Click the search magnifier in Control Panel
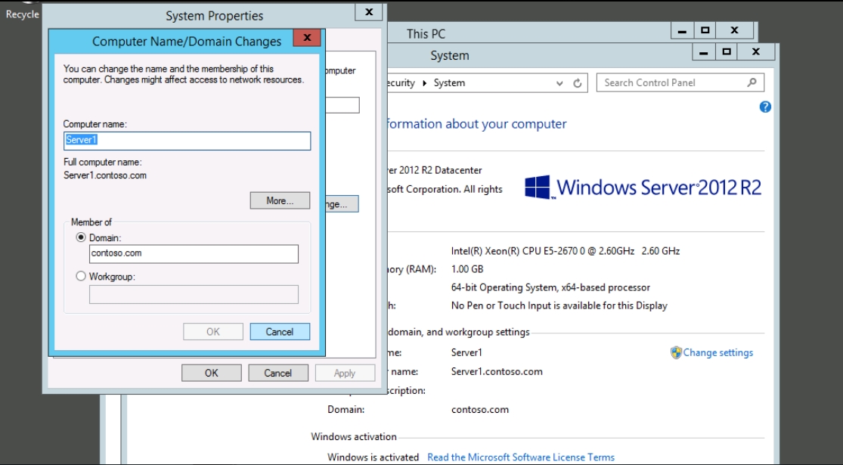The height and width of the screenshot is (465, 843). pyautogui.click(x=752, y=82)
